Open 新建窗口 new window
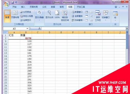The height and width of the screenshot is (94, 130). pos(77,12)
